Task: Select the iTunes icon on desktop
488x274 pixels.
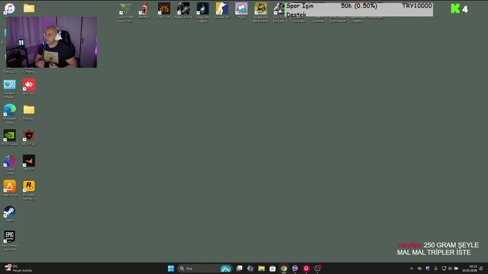Action: click(x=10, y=8)
